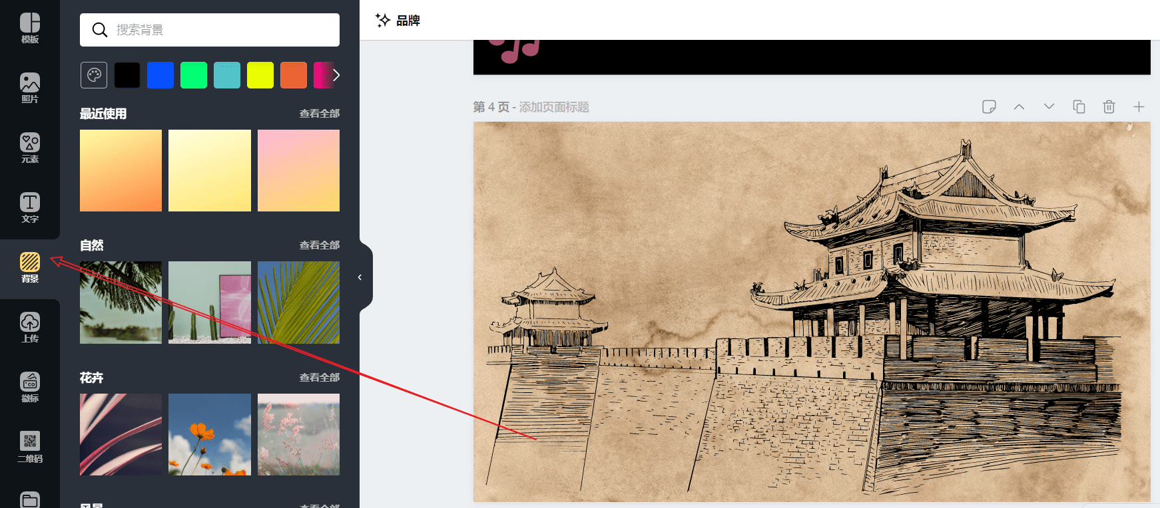Open the 元素 elements panel
Screen dimensions: 1160x508
tap(30, 148)
